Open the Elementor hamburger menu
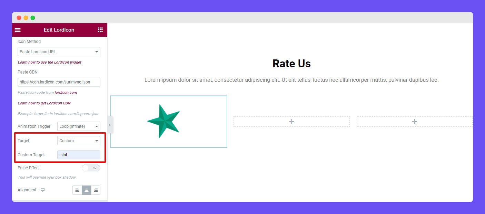 tap(18, 30)
